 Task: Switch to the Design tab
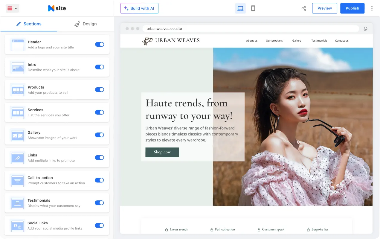(86, 24)
